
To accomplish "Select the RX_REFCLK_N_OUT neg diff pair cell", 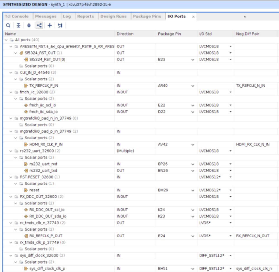I will click(256, 236).
